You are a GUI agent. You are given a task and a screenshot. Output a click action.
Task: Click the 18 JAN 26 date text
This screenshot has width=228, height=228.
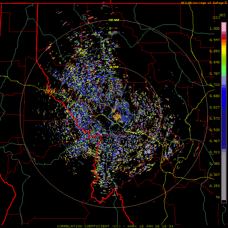coord(149,226)
